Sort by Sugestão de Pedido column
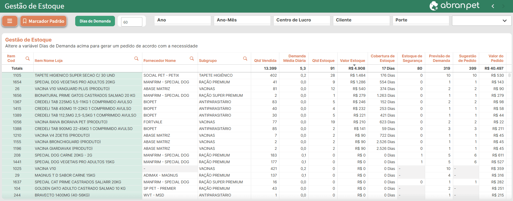 tap(467, 58)
